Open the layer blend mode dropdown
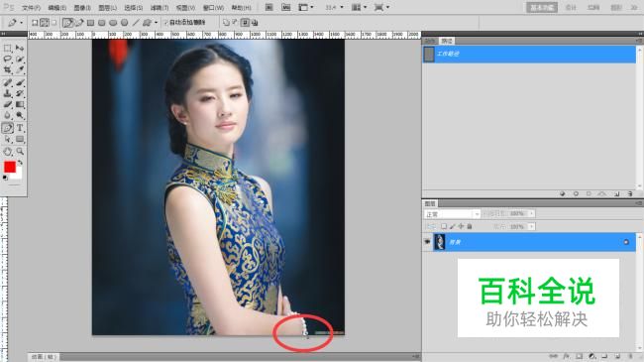This screenshot has height=362, width=644. point(452,214)
